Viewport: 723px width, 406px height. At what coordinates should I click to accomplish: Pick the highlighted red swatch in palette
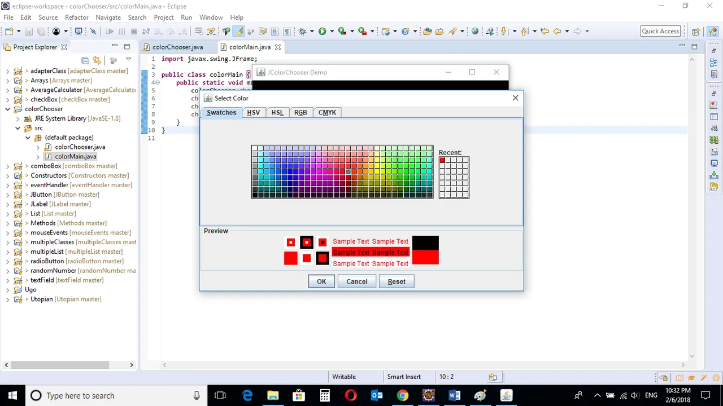[x=348, y=171]
